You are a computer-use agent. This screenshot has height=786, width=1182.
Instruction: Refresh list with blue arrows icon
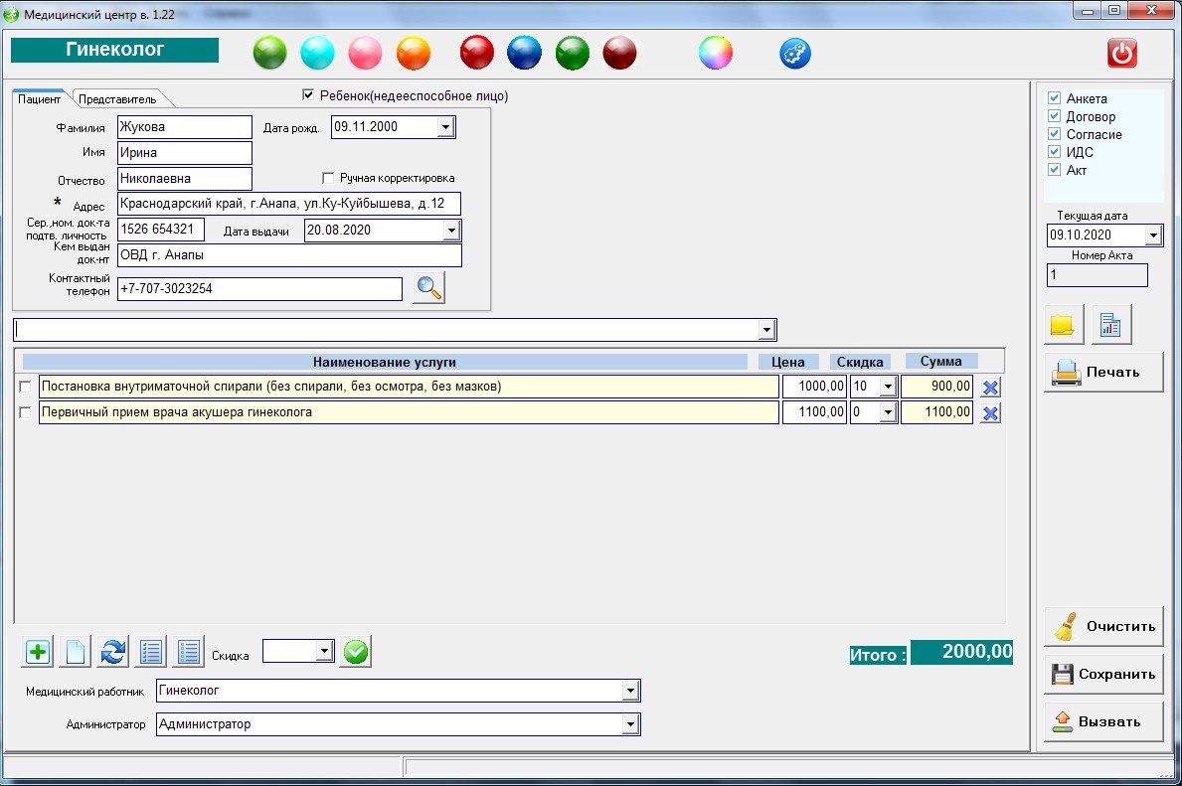(x=113, y=652)
